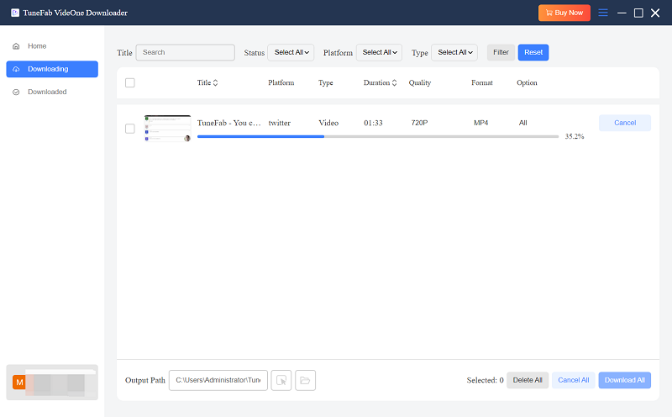Click the Buy Now button
The width and height of the screenshot is (672, 417).
pyautogui.click(x=564, y=13)
